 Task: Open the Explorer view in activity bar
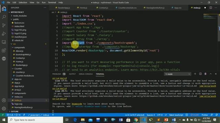pos(4,9)
